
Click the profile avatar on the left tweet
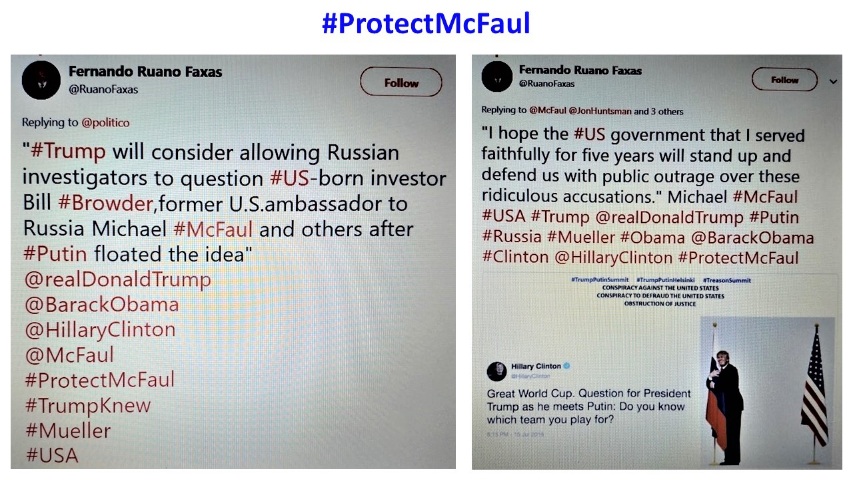41,80
